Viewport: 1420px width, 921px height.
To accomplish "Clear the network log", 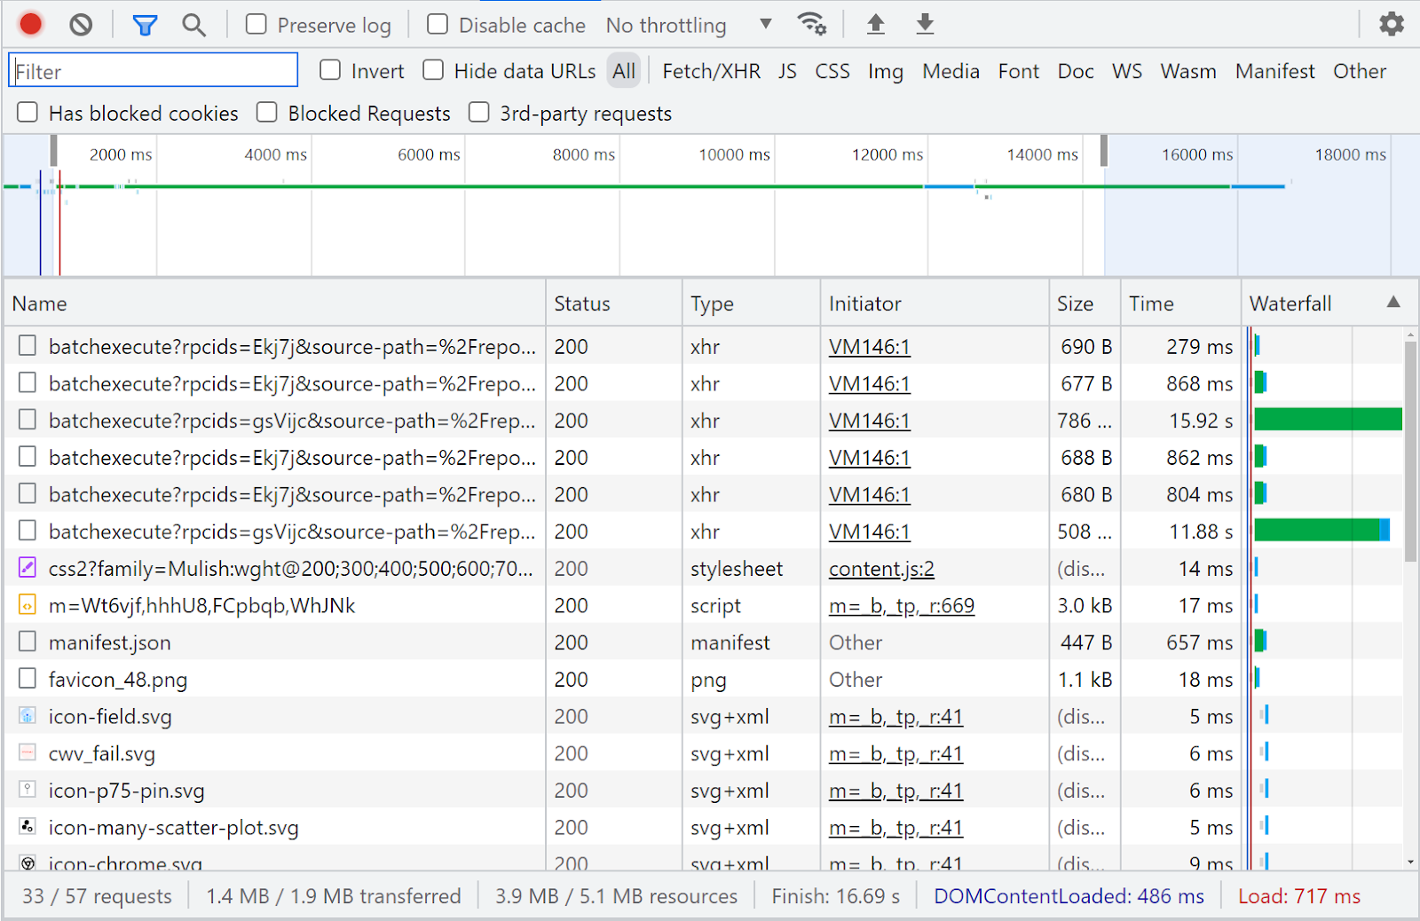I will click(x=81, y=25).
